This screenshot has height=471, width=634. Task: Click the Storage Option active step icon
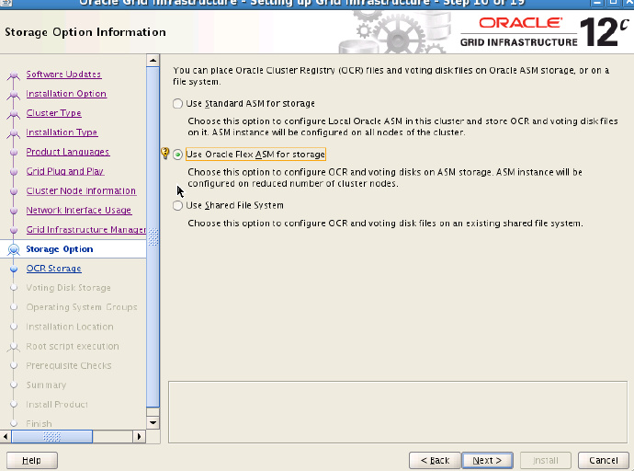click(x=14, y=249)
